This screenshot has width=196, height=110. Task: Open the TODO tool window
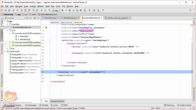64,105
